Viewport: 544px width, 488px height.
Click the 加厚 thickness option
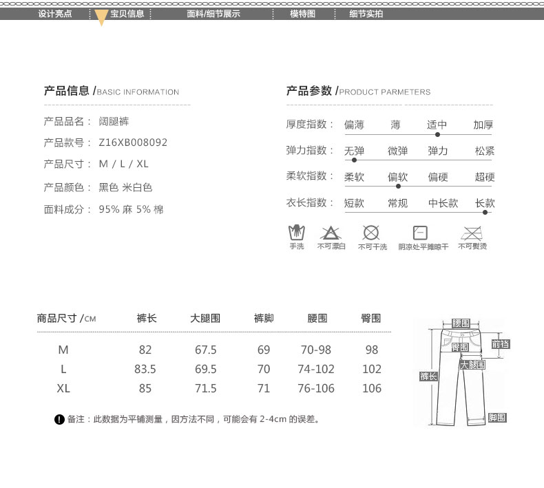[483, 125]
